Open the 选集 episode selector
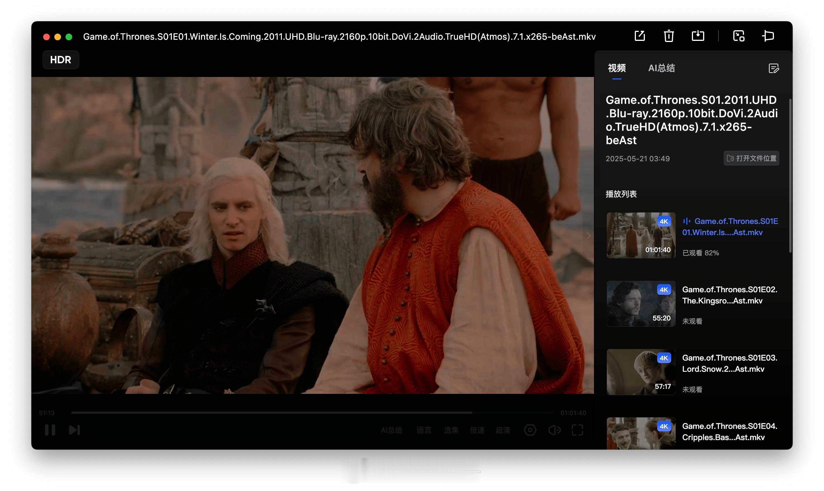Viewport: 824px width, 491px height. tap(451, 430)
